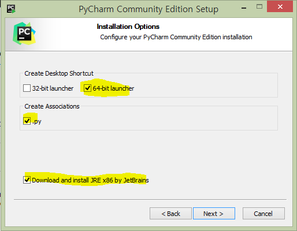The width and height of the screenshot is (297, 231).
Task: Close the setup window
Action: (x=280, y=7)
